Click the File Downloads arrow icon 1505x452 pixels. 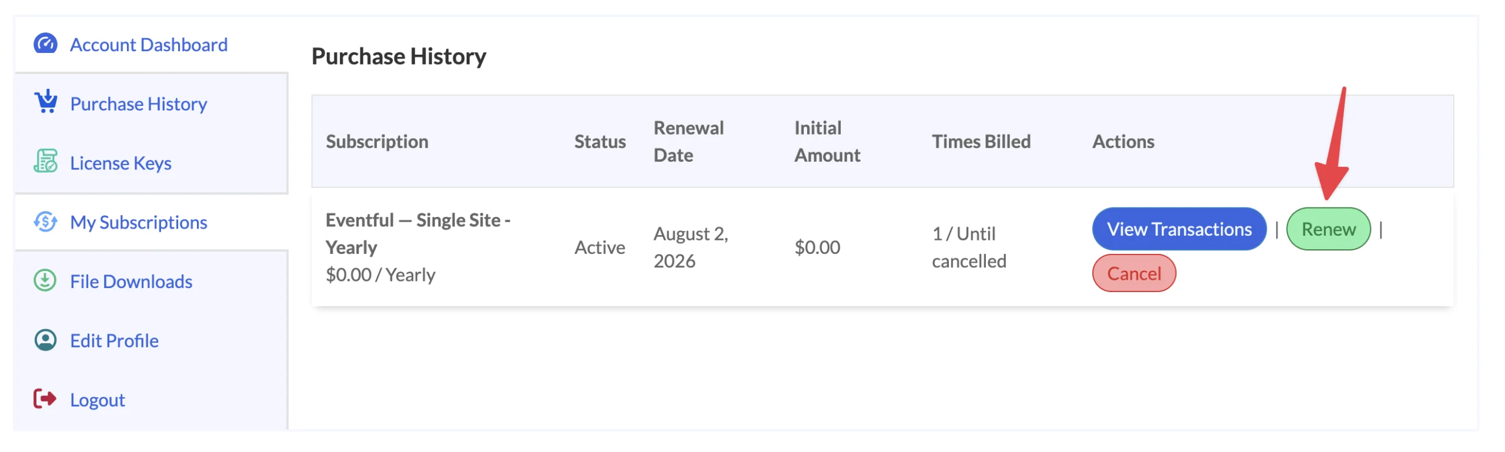tap(45, 281)
